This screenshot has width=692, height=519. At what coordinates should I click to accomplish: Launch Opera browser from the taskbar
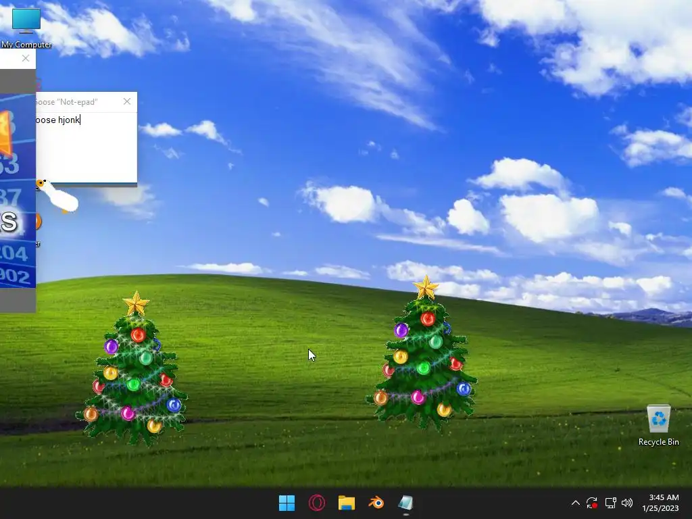pos(317,503)
